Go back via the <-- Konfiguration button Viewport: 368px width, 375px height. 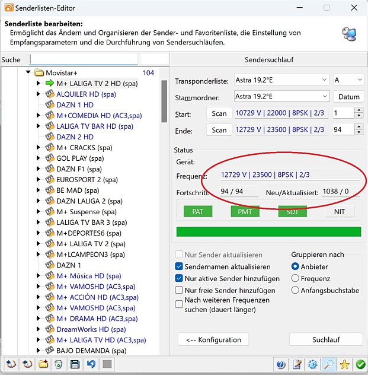click(213, 339)
